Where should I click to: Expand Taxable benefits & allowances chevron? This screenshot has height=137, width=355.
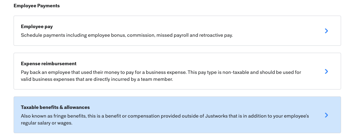pyautogui.click(x=326, y=115)
